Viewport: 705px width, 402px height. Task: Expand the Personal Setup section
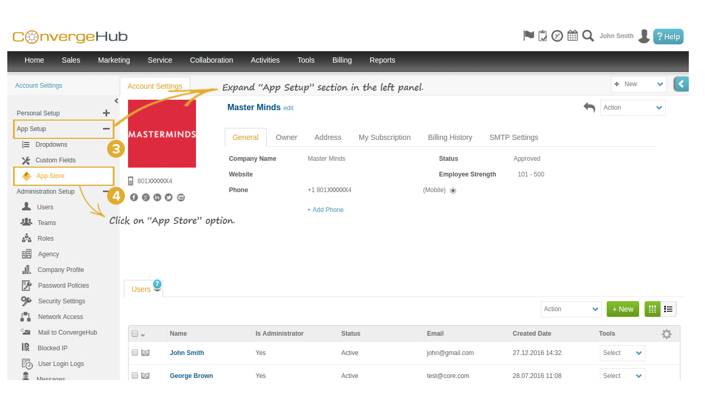[106, 113]
